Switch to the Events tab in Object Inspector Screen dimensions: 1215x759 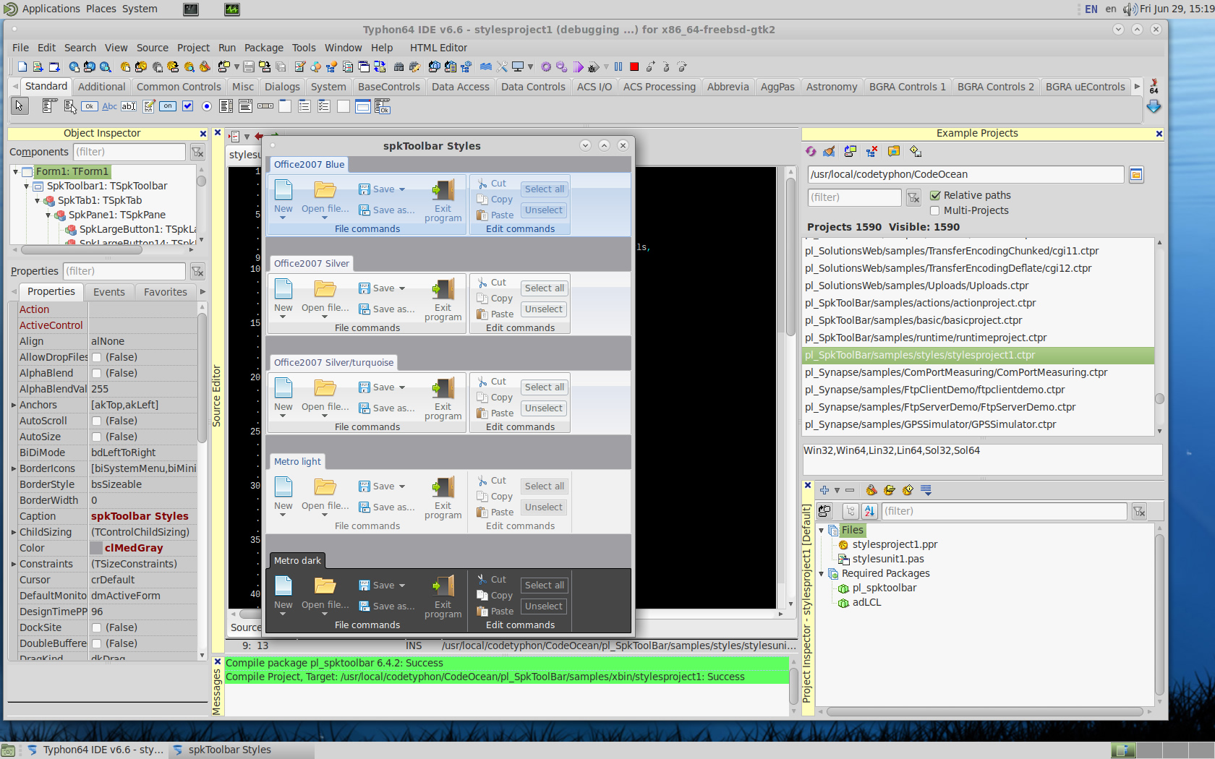pyautogui.click(x=109, y=292)
